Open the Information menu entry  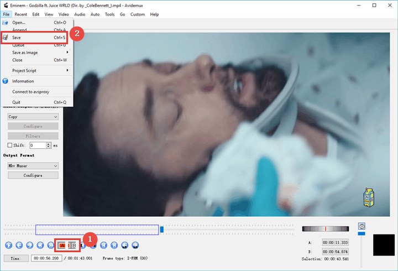37,81
